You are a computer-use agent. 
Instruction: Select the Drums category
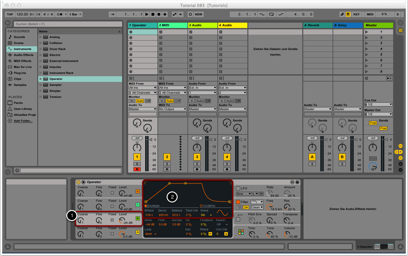click(19, 43)
